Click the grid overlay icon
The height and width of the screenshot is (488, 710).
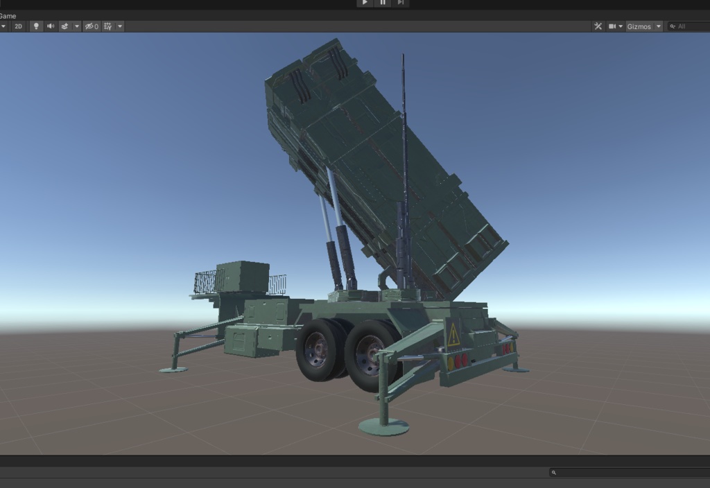coord(107,26)
